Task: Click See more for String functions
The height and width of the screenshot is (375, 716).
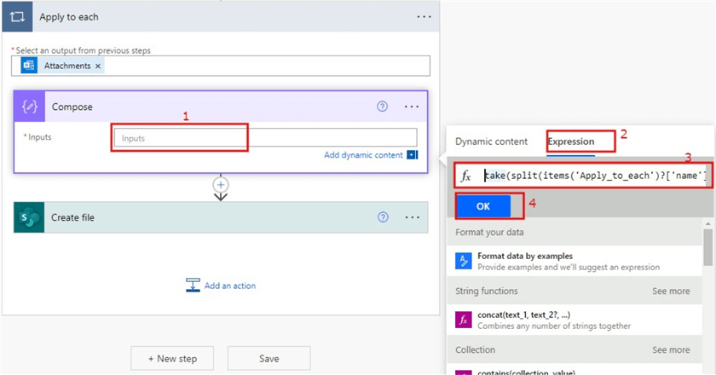Action: (x=671, y=291)
